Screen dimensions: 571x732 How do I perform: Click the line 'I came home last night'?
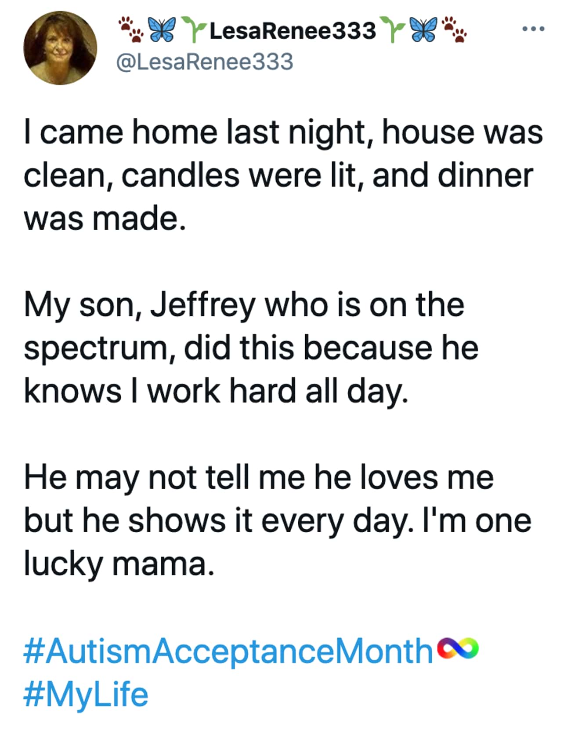coord(195,132)
